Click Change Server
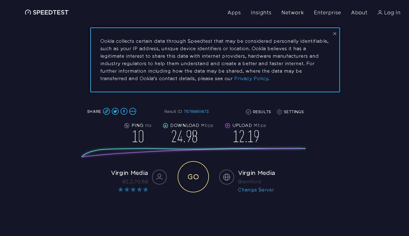Viewport: 409px width, 236px height. (256, 190)
